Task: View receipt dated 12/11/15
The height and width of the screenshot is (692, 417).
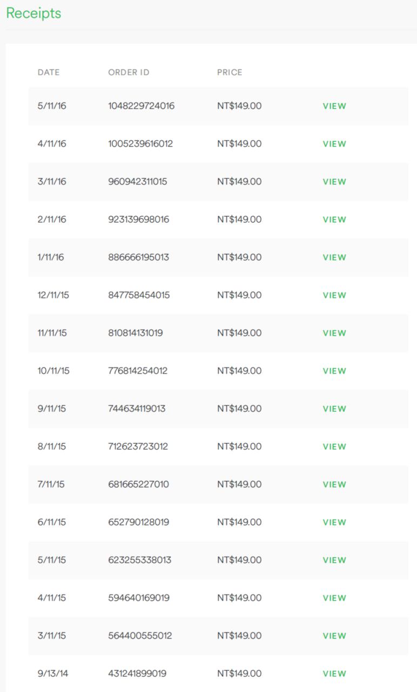Action: [x=334, y=295]
